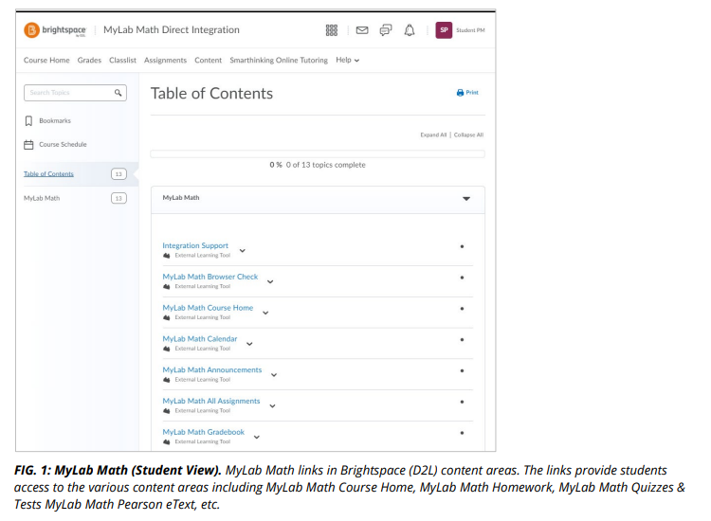Click the topics completion progress bar
Screen dimensions: 711x521
coord(318,153)
